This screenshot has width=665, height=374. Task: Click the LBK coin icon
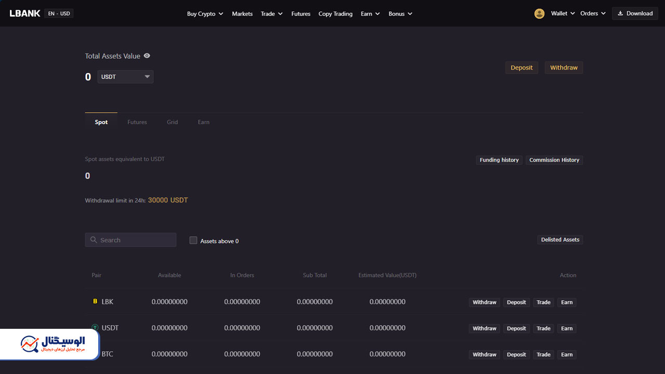pos(95,301)
